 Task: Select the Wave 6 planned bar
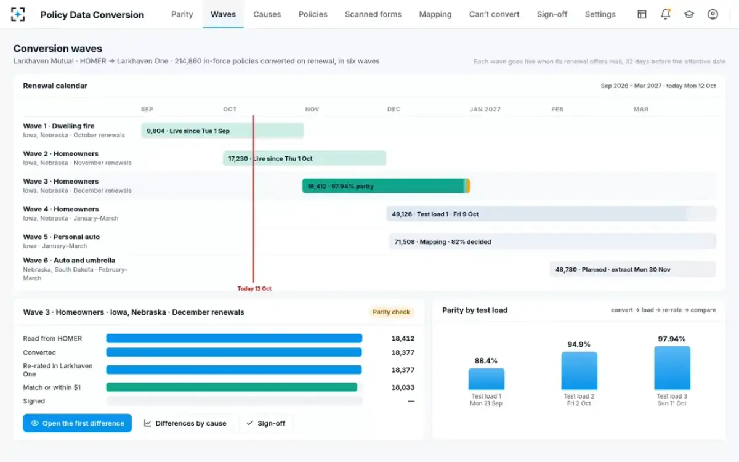pos(632,269)
